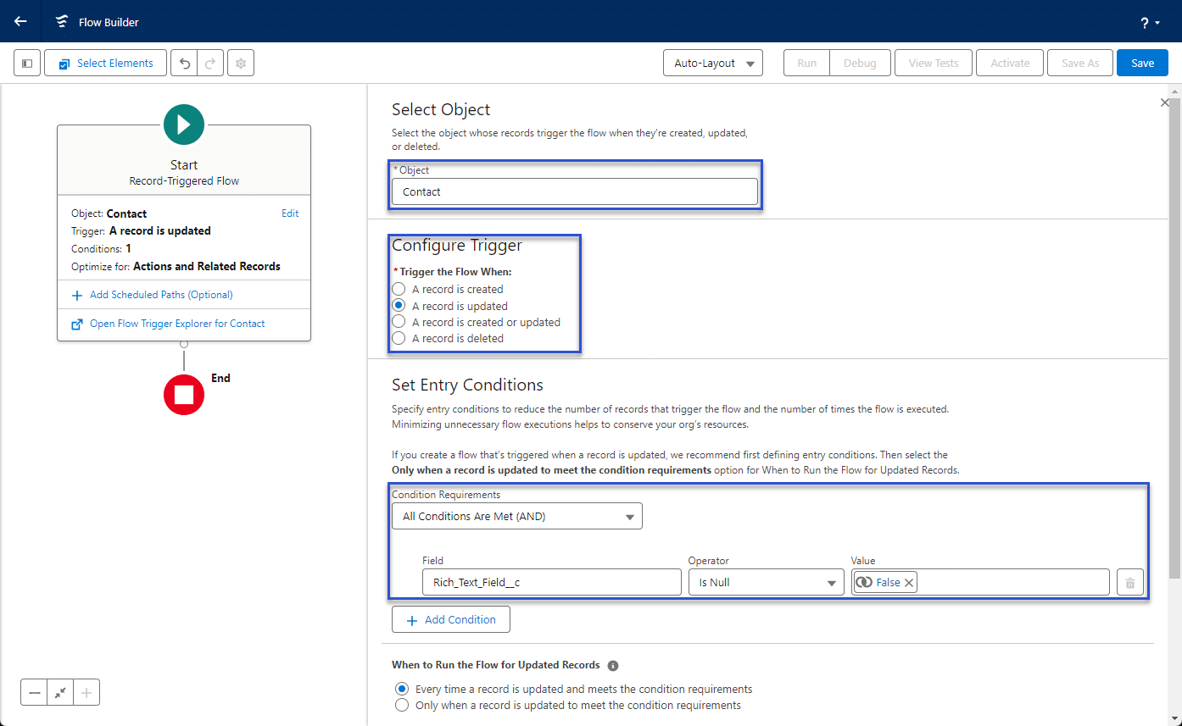
Task: Toggle the left toolbox panel icon
Action: pyautogui.click(x=27, y=64)
